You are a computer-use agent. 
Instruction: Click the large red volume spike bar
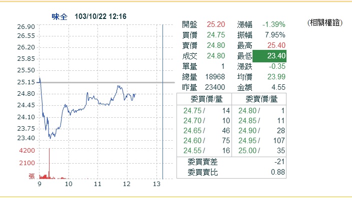click(49, 164)
